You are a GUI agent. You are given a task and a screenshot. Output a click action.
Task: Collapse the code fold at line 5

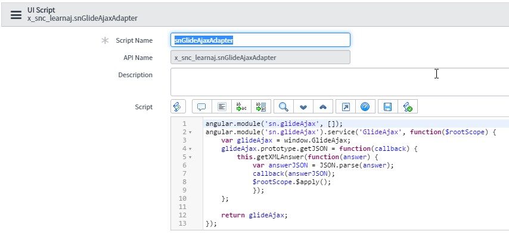[190, 157]
